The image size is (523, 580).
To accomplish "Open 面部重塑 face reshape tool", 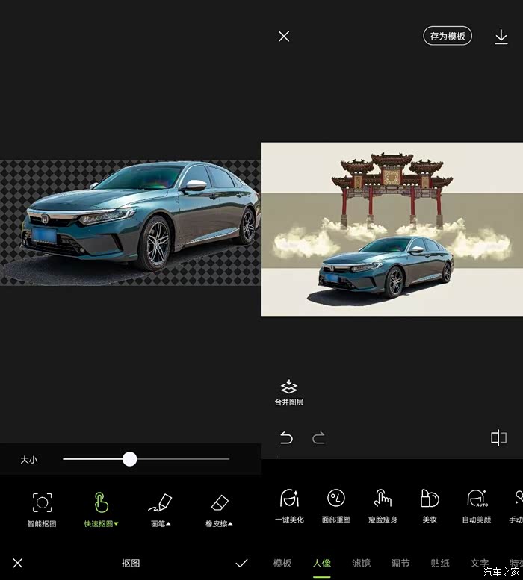I will [x=336, y=505].
